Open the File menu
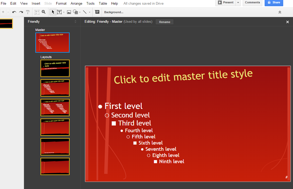The width and height of the screenshot is (293, 189). (3, 3)
